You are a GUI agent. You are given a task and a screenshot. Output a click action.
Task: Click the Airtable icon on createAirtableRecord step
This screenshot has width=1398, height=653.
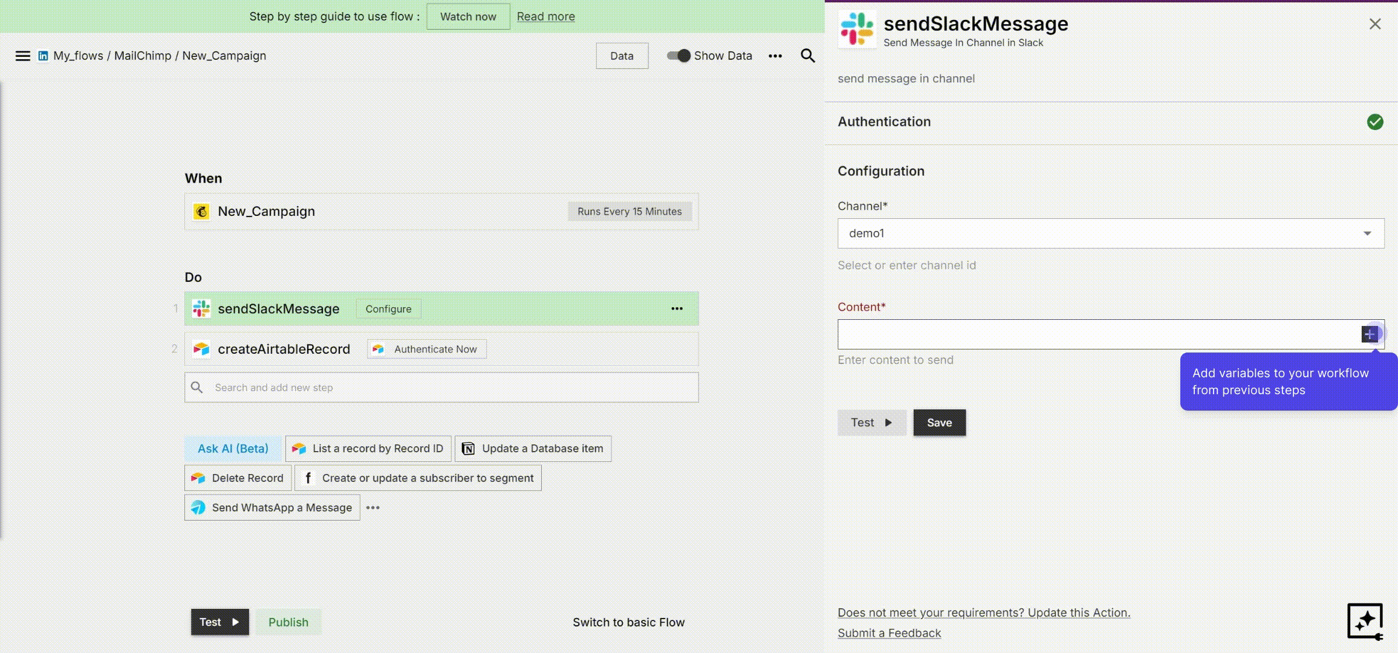201,349
